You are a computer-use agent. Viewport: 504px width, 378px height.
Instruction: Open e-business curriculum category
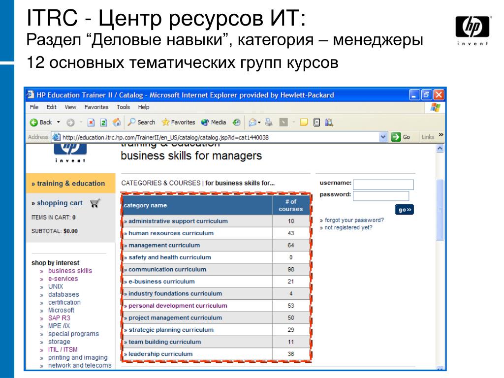161,282
